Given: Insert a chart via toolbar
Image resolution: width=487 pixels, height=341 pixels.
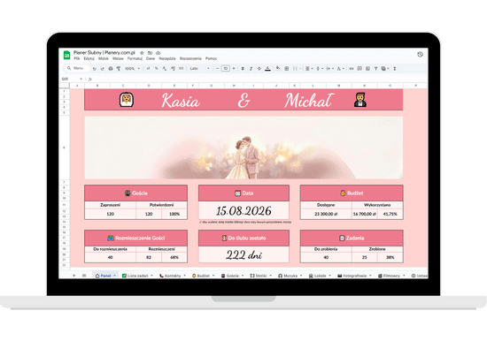Looking at the screenshot, I should tap(367, 69).
